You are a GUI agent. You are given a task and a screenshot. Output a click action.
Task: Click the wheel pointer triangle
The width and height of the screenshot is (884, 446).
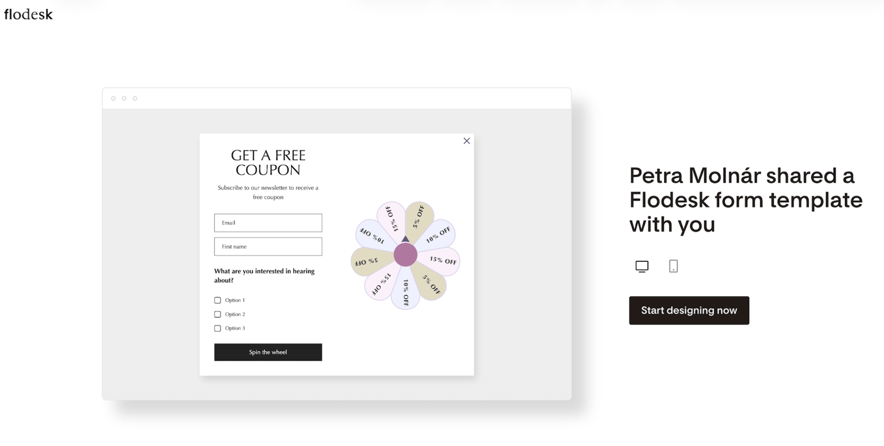click(x=405, y=239)
